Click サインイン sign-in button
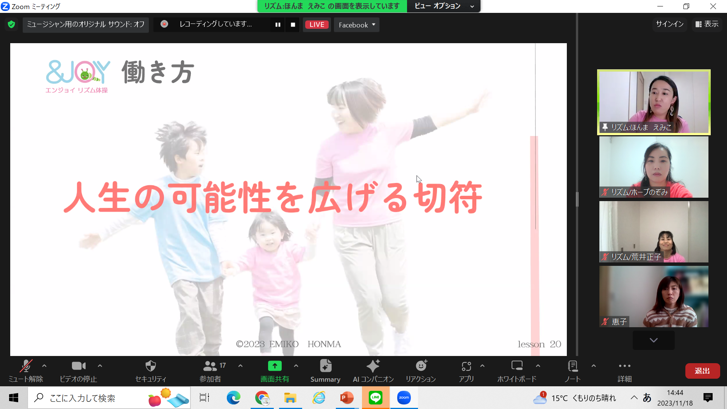 pos(670,24)
